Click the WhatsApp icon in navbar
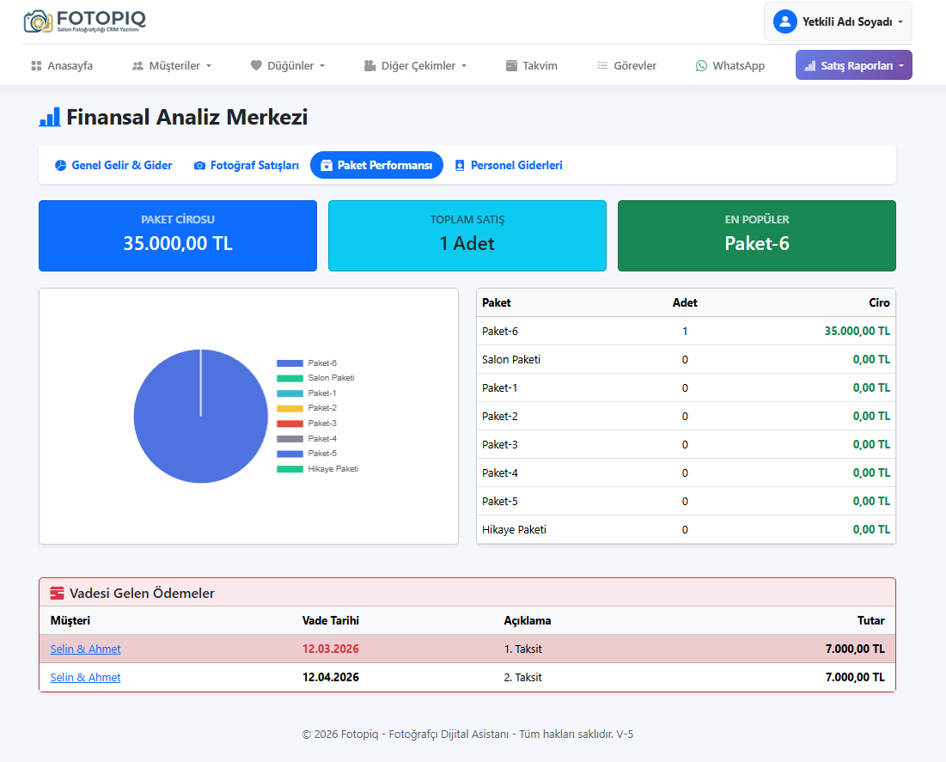Viewport: 946px width, 762px height. [x=702, y=65]
